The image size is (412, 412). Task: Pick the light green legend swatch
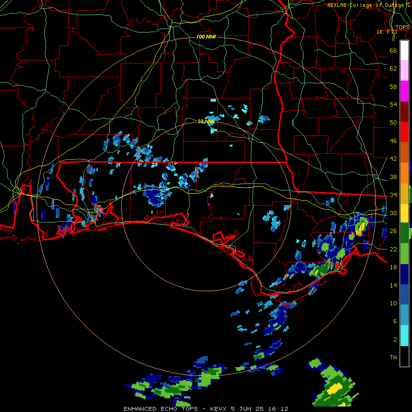[x=404, y=254]
